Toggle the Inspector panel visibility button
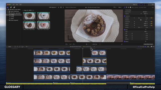 (146, 4)
